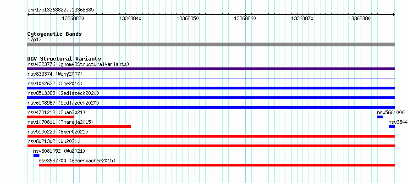
Task: Click the blue nsv6513388 bar
Action: [x=211, y=98]
